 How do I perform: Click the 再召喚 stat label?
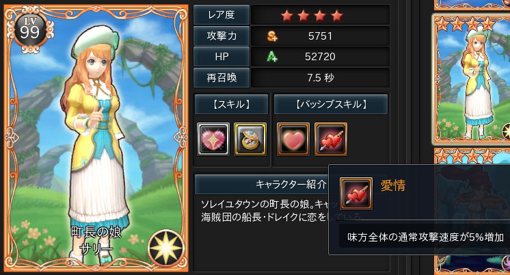(222, 77)
